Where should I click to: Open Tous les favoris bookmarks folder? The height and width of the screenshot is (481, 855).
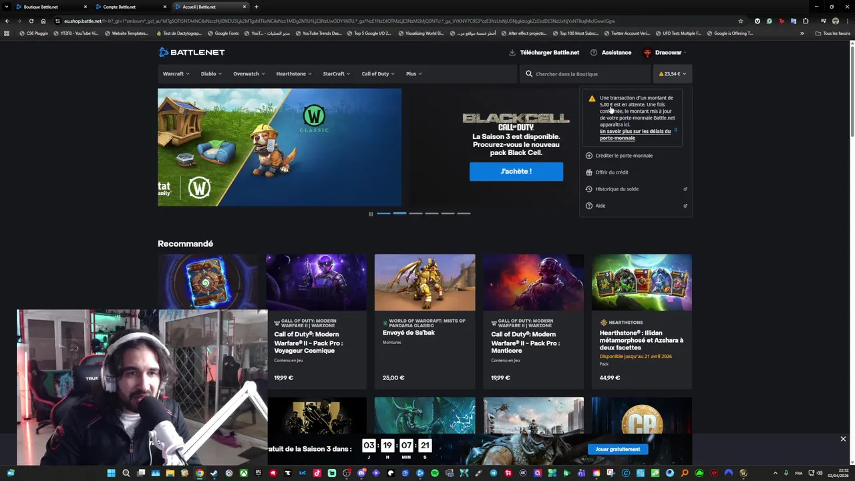[x=833, y=33]
